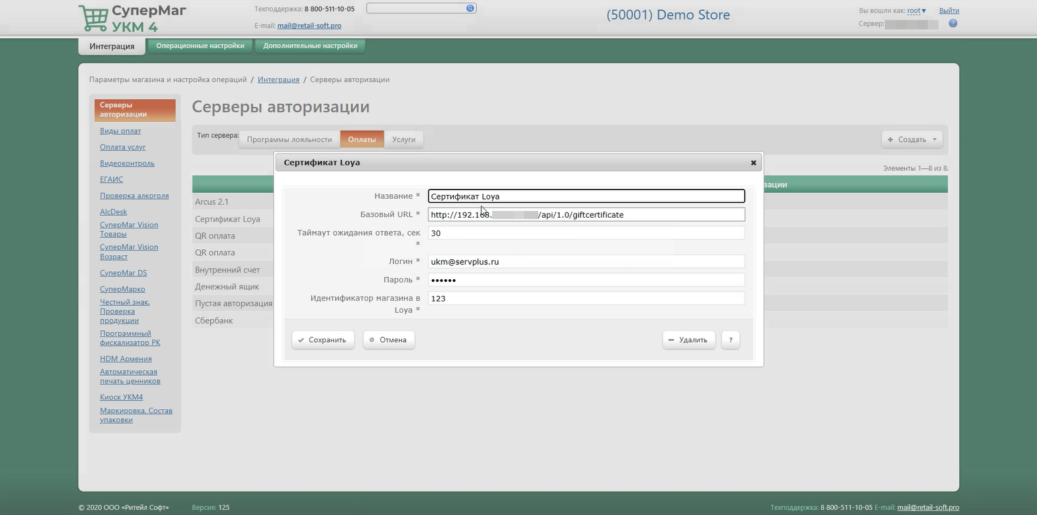The width and height of the screenshot is (1037, 515).
Task: Open the Операционные настройки tab
Action: pyautogui.click(x=200, y=46)
